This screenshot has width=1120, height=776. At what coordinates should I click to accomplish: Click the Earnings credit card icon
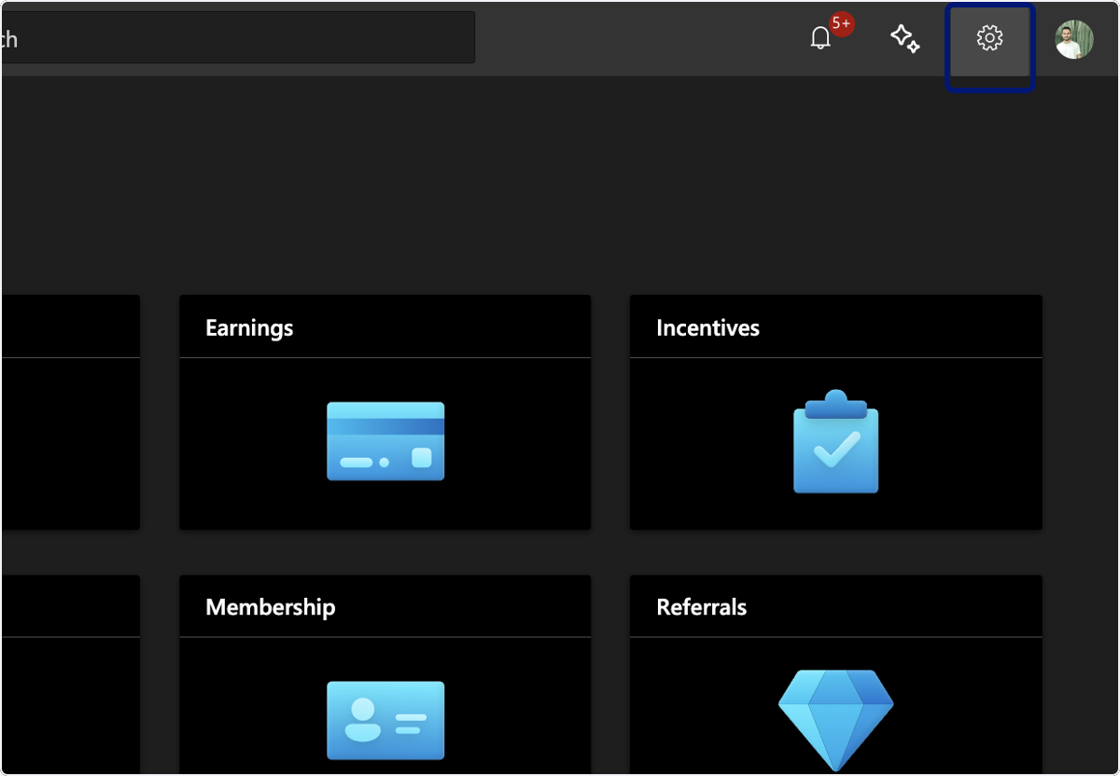coord(385,441)
